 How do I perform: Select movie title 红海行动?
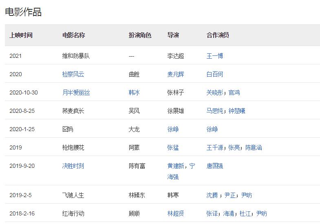coord(73,213)
